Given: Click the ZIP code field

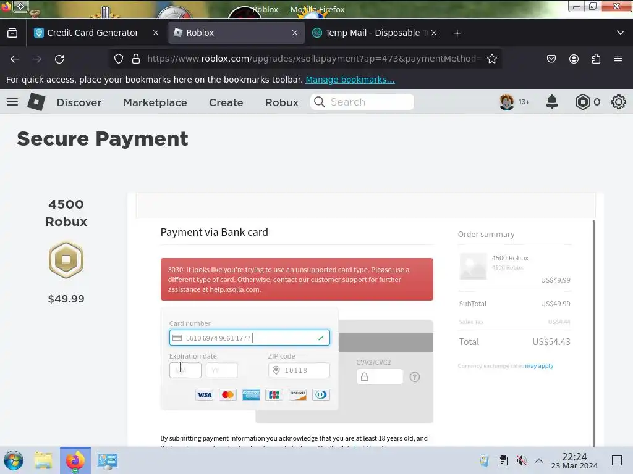Looking at the screenshot, I should pos(299,370).
